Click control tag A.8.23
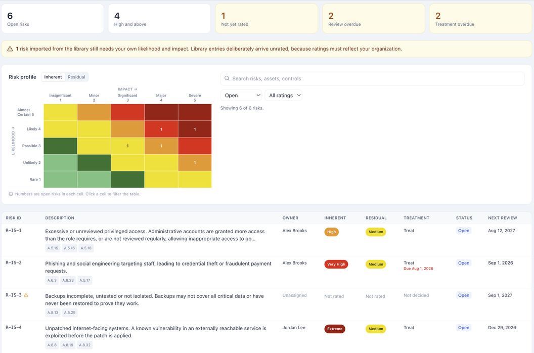534x353 pixels. [68, 280]
